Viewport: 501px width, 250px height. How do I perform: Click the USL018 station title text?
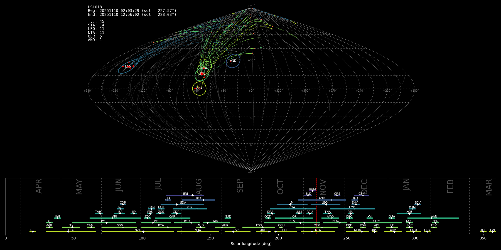pos(95,7)
